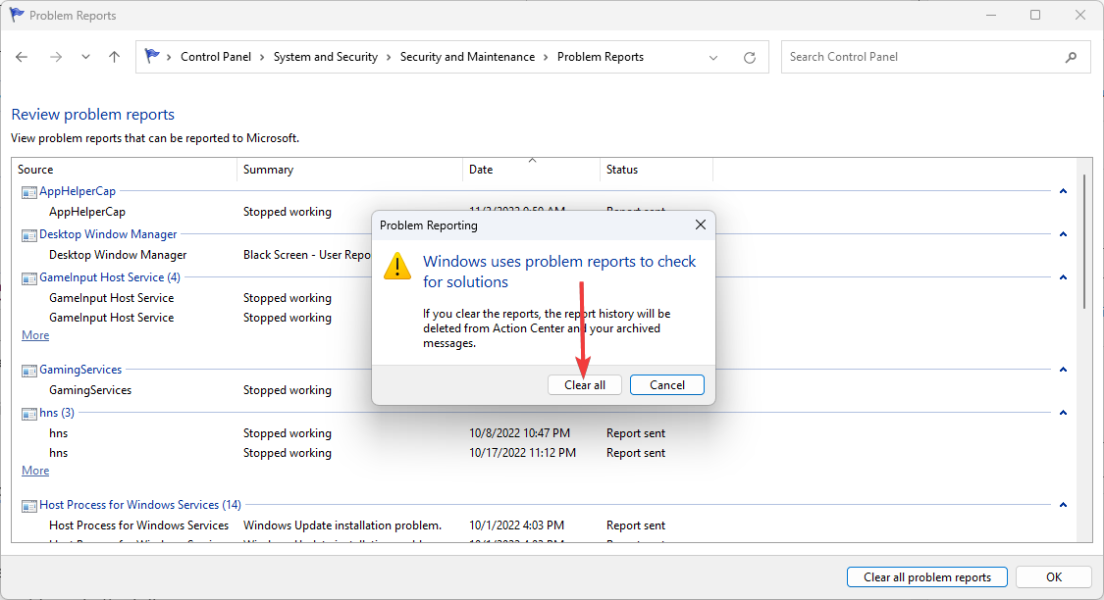The image size is (1104, 600).
Task: Open the AppHelperCap group heading
Action: 78,191
